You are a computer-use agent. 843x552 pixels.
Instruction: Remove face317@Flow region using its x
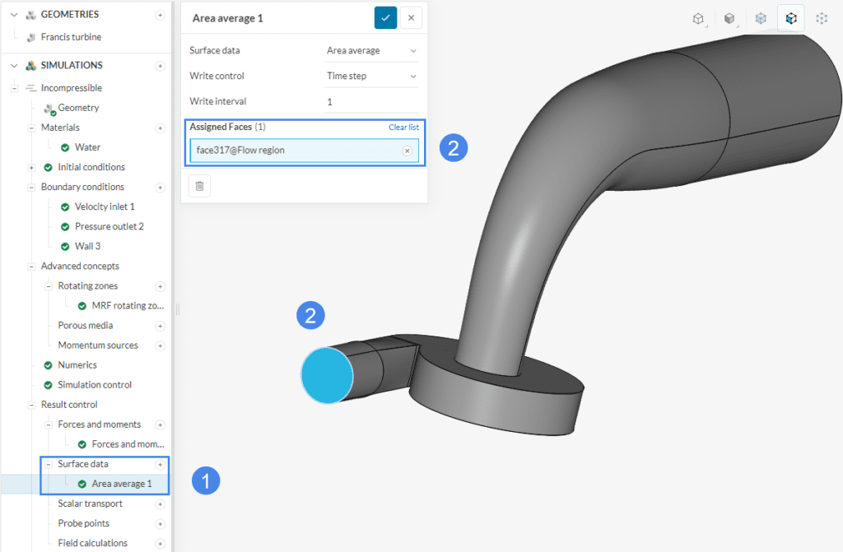[408, 150]
